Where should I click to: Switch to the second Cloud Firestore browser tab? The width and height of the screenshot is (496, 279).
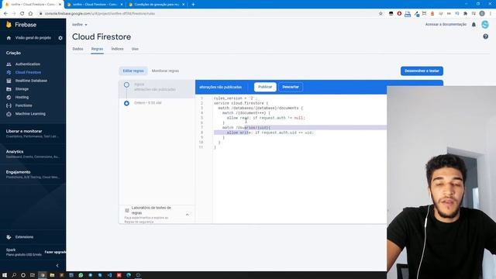coord(95,5)
